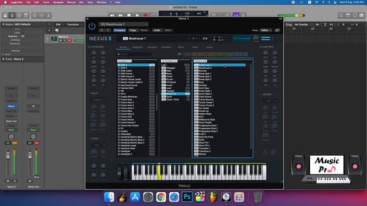Toggle the Filter Mod enable switch
The width and height of the screenshot is (367, 206).
pos(89,47)
